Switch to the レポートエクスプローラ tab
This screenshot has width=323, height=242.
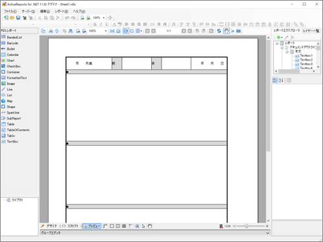(x=287, y=30)
